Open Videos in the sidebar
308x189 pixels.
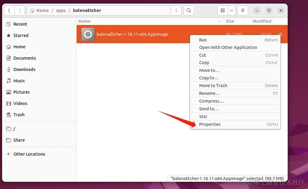pyautogui.click(x=39, y=103)
